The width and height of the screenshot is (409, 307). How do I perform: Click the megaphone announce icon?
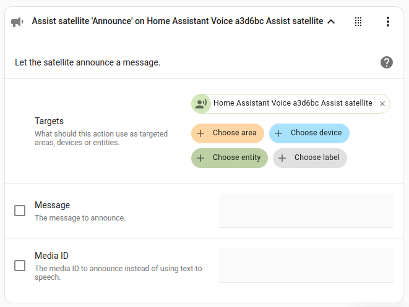17,22
